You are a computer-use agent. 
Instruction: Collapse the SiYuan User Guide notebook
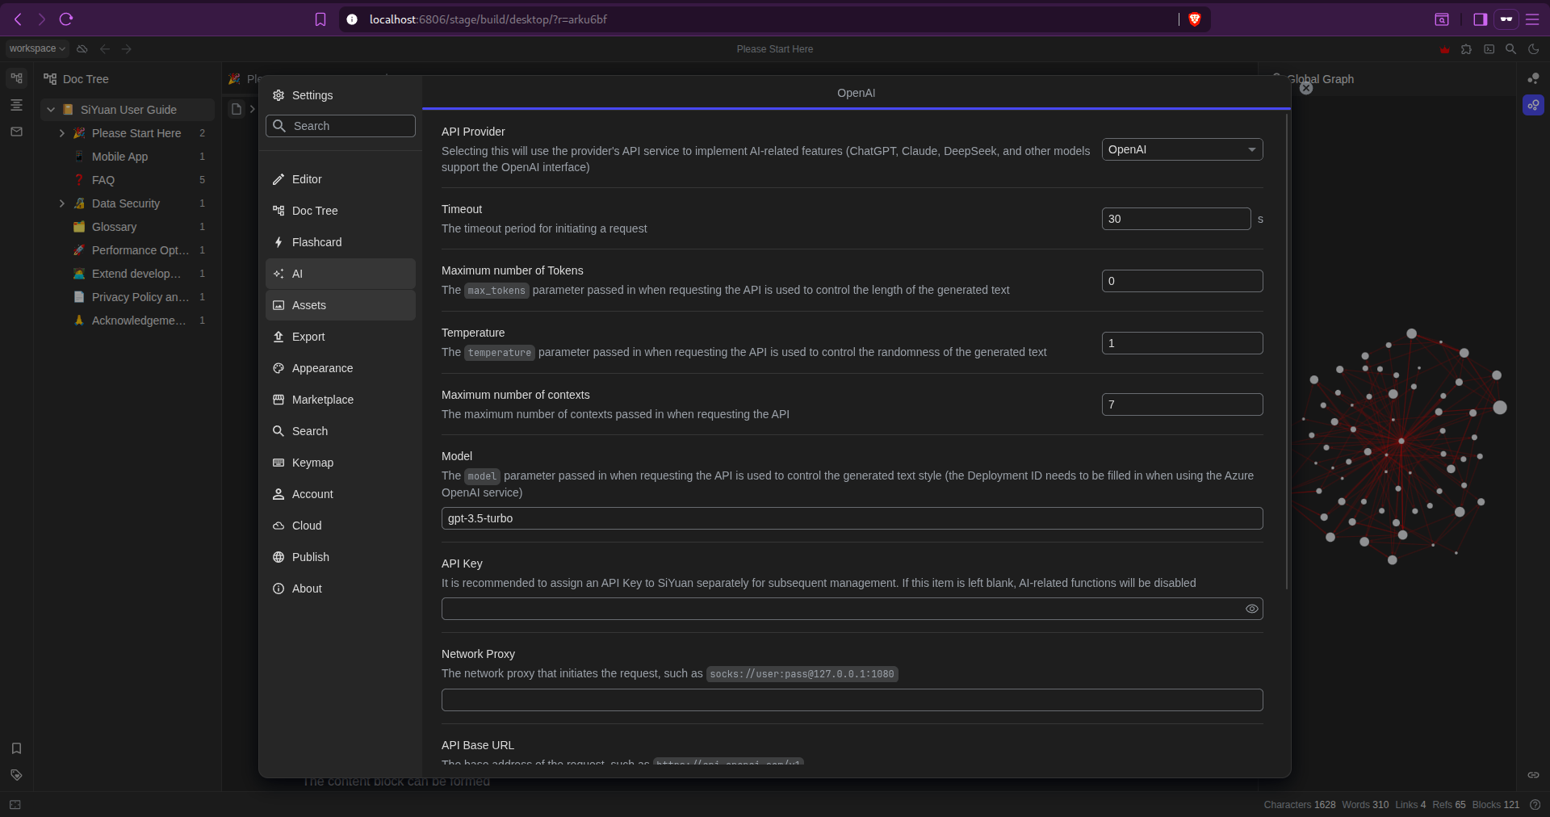point(51,110)
